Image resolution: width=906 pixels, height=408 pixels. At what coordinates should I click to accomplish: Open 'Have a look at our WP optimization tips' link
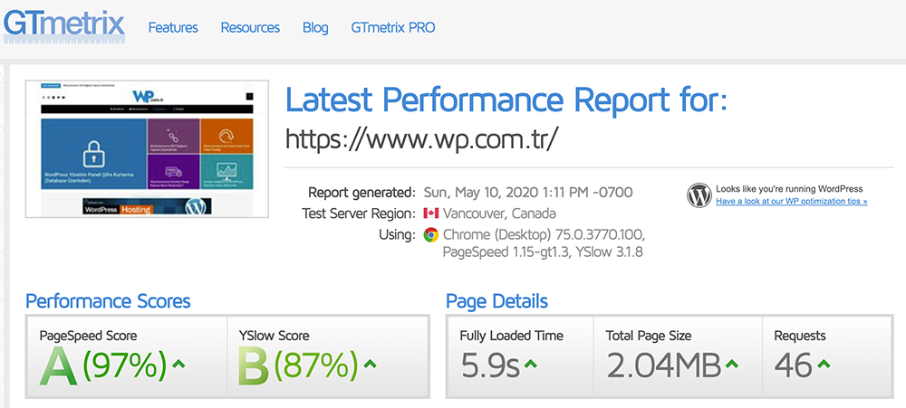792,202
